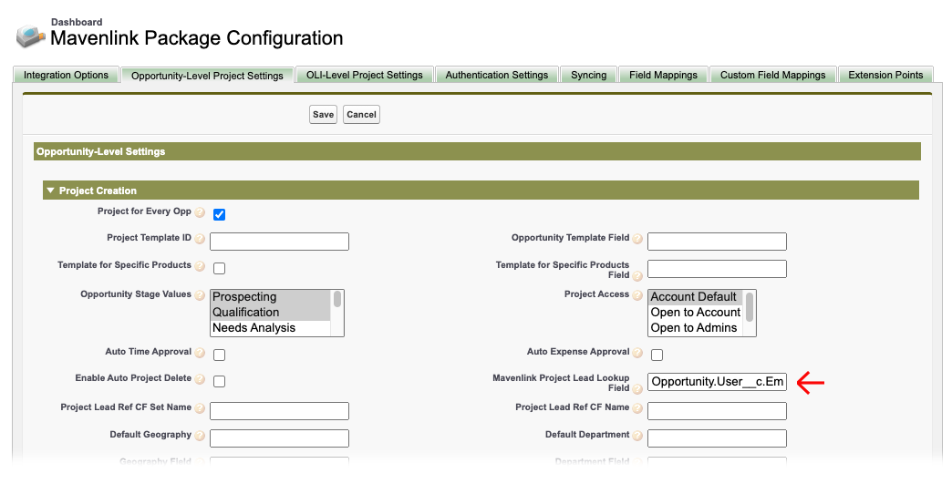
Task: Save the package configuration
Action: (x=323, y=114)
